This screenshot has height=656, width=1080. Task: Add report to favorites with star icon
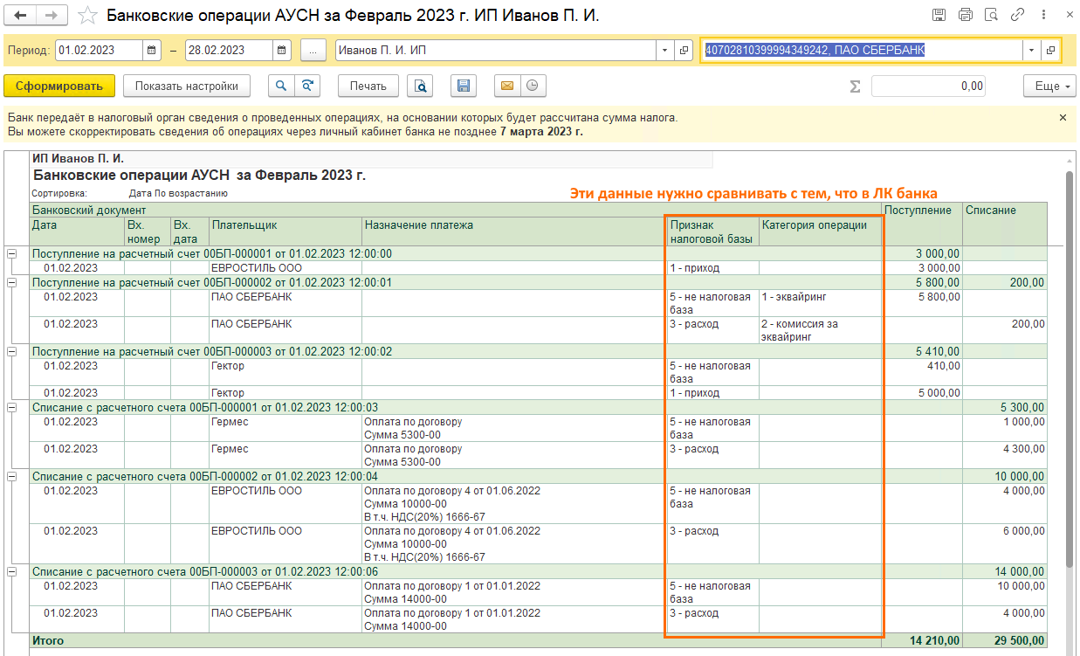[x=87, y=16]
